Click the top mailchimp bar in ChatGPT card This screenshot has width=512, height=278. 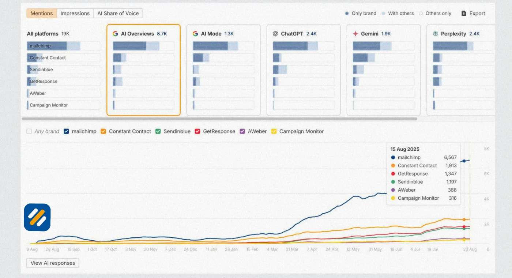coord(304,46)
